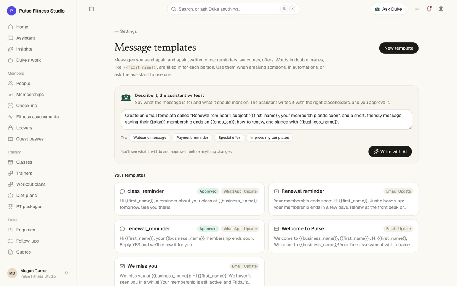
Task: Open the Welcome to Pulse template
Action: (344, 236)
